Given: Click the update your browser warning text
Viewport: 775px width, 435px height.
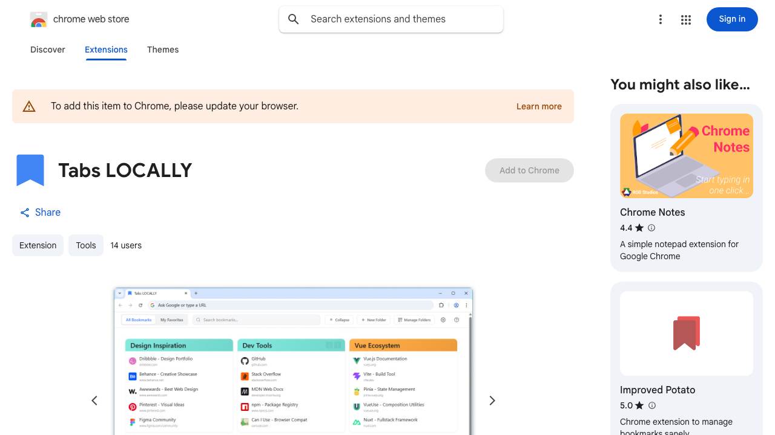Looking at the screenshot, I should coord(174,106).
